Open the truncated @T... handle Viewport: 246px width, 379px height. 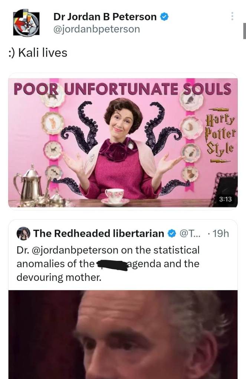(x=190, y=233)
